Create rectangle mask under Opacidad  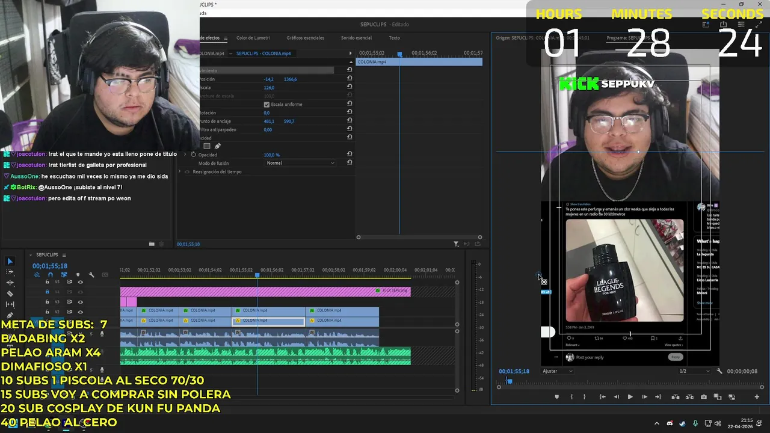207,146
